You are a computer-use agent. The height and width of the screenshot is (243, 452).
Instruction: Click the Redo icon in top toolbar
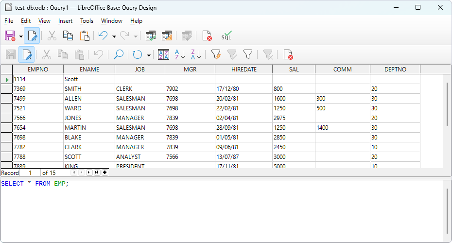pos(124,36)
